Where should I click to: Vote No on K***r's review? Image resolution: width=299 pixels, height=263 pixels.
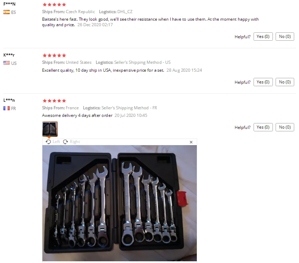pos(285,82)
